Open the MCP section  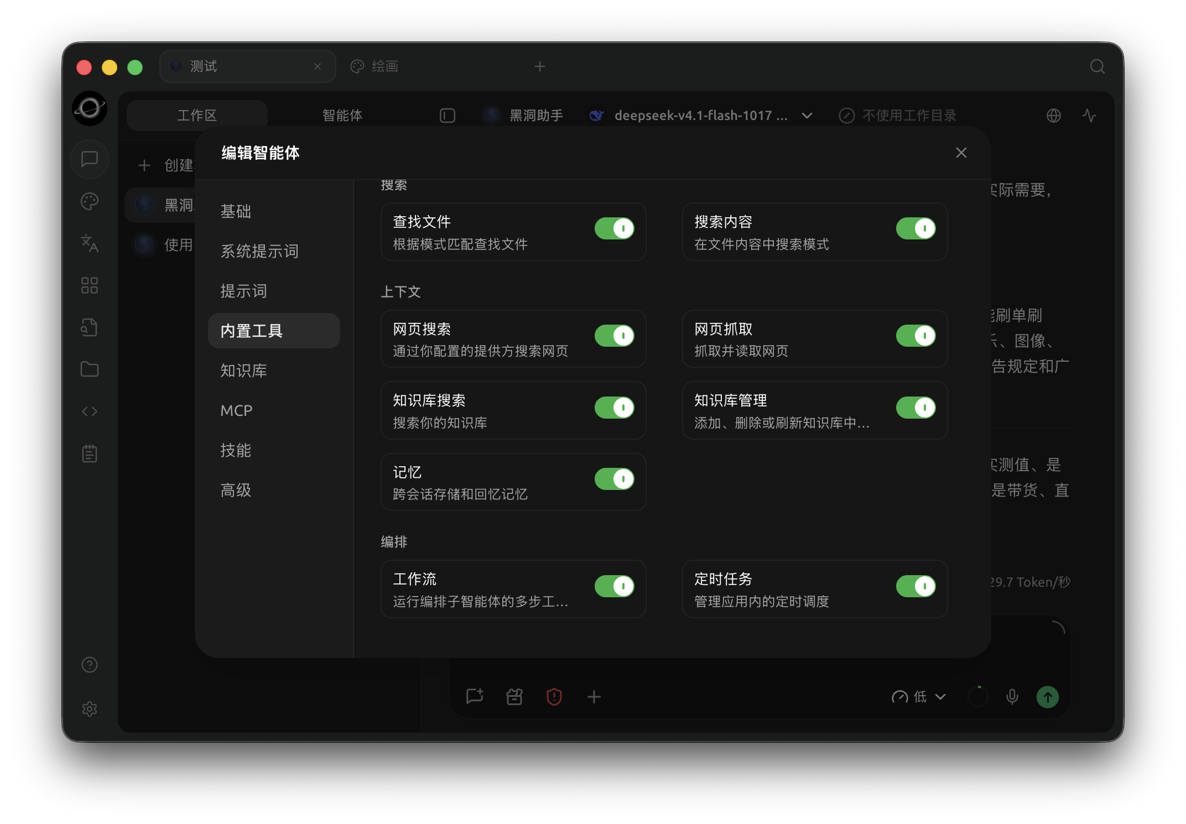tap(274, 410)
